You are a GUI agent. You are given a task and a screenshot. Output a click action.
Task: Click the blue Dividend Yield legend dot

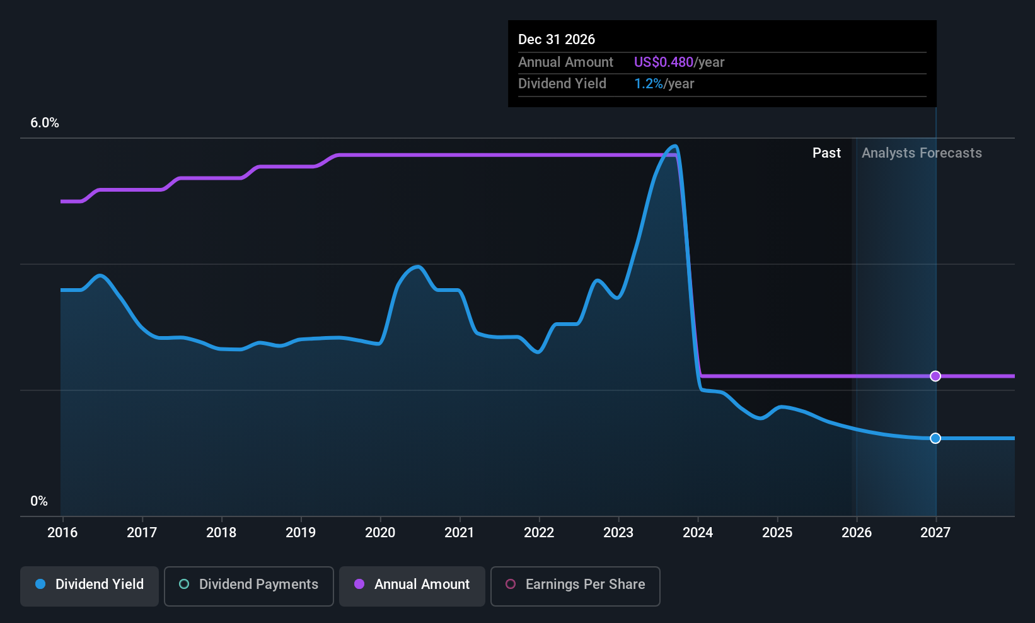tap(40, 585)
